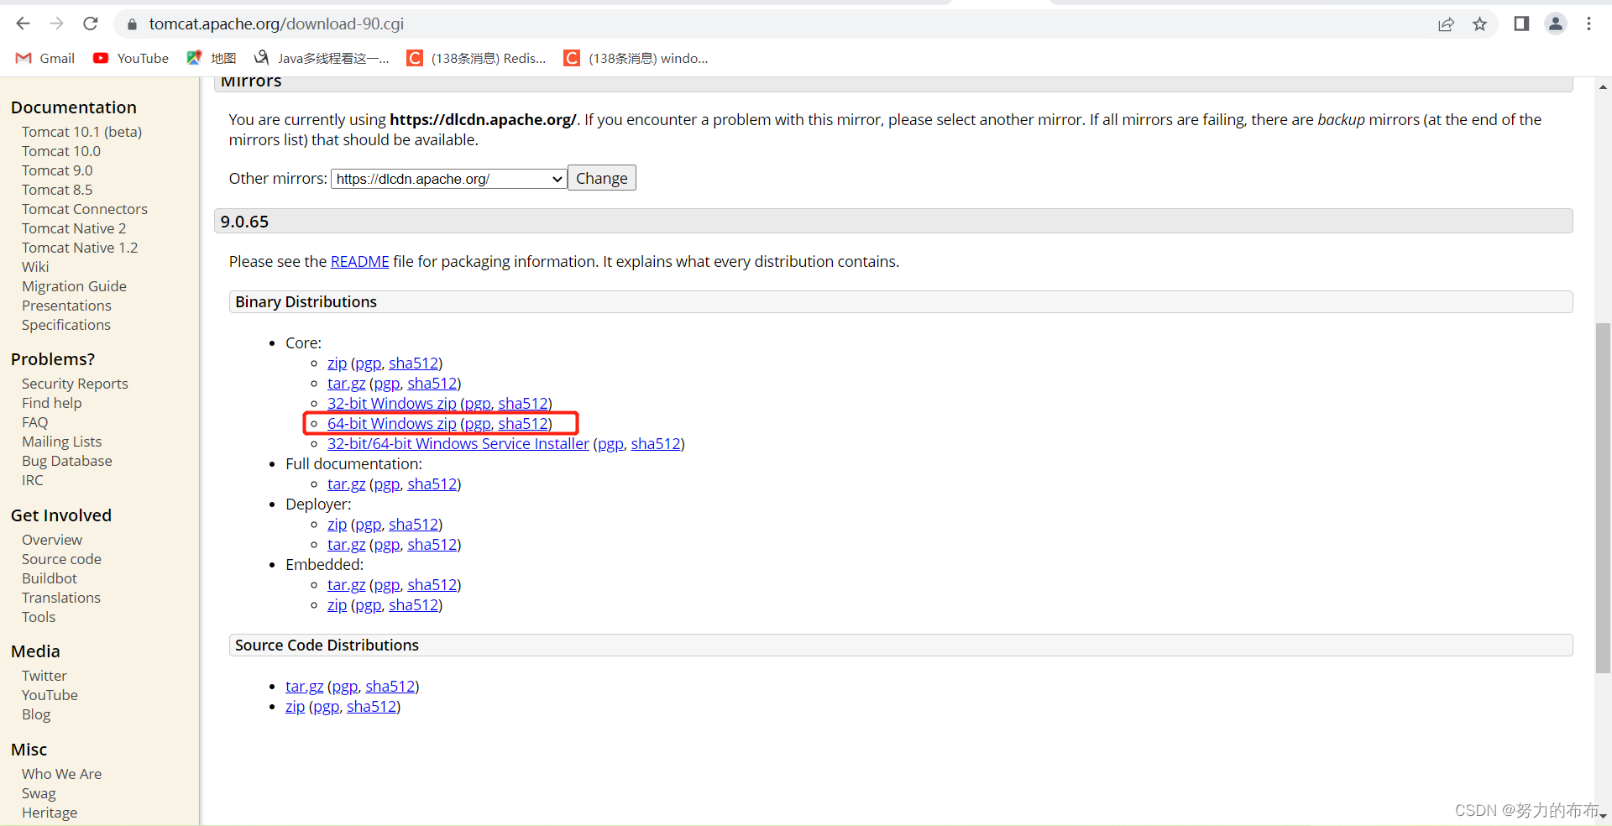This screenshot has width=1612, height=826.
Task: Open Mailing Lists page
Action: click(61, 442)
